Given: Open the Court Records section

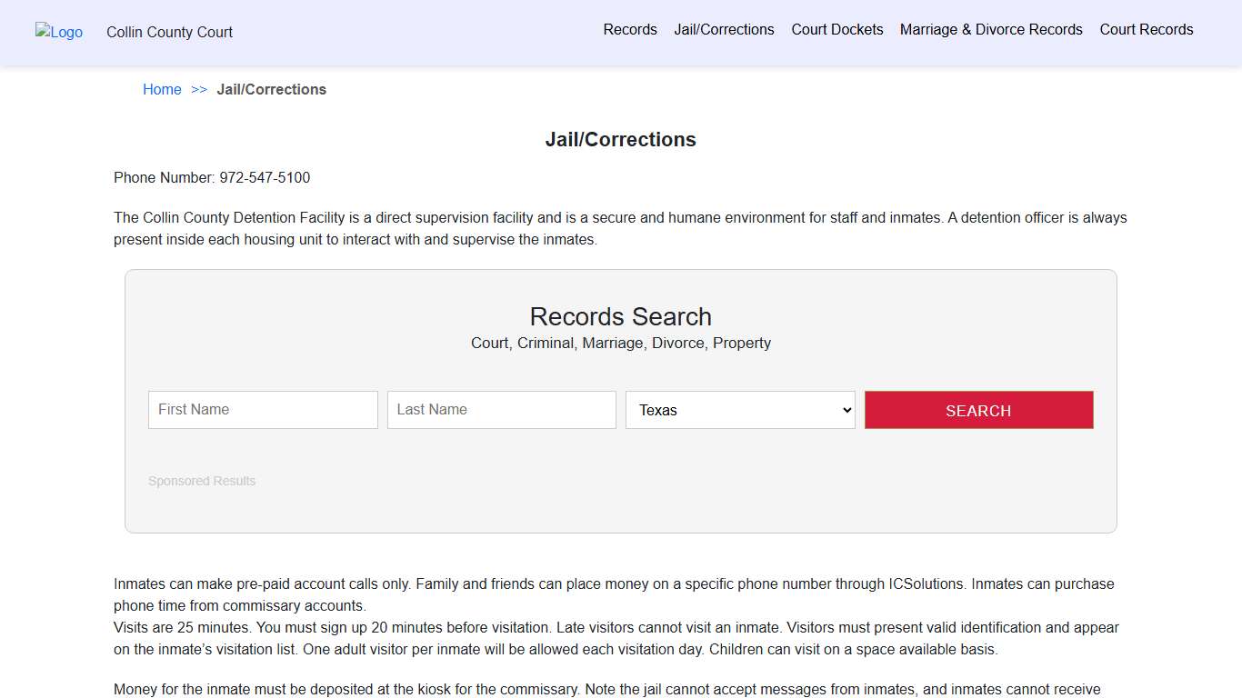Looking at the screenshot, I should click(x=1146, y=29).
